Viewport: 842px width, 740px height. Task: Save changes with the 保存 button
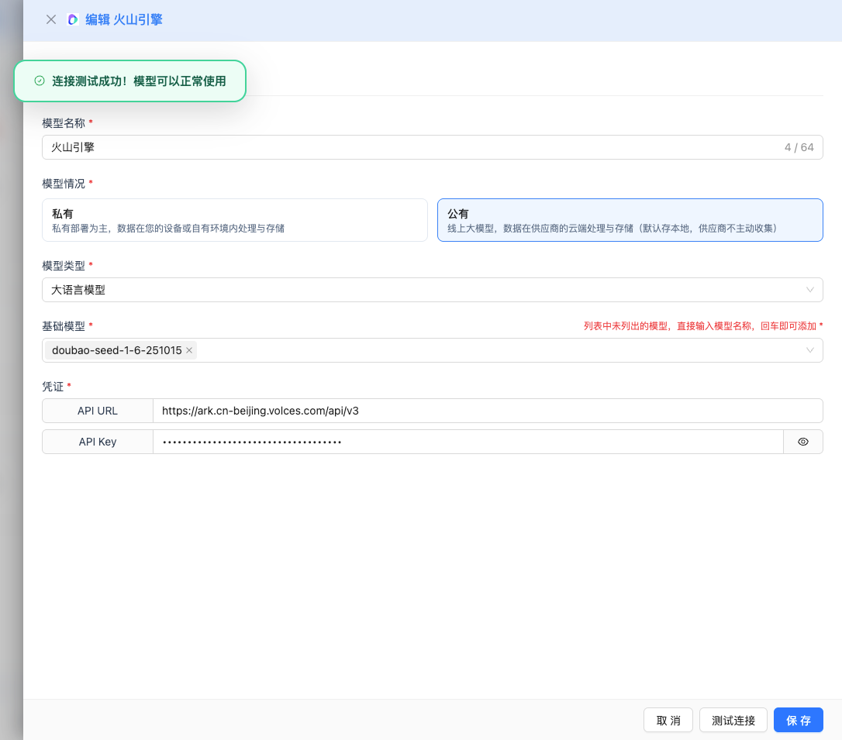click(798, 721)
